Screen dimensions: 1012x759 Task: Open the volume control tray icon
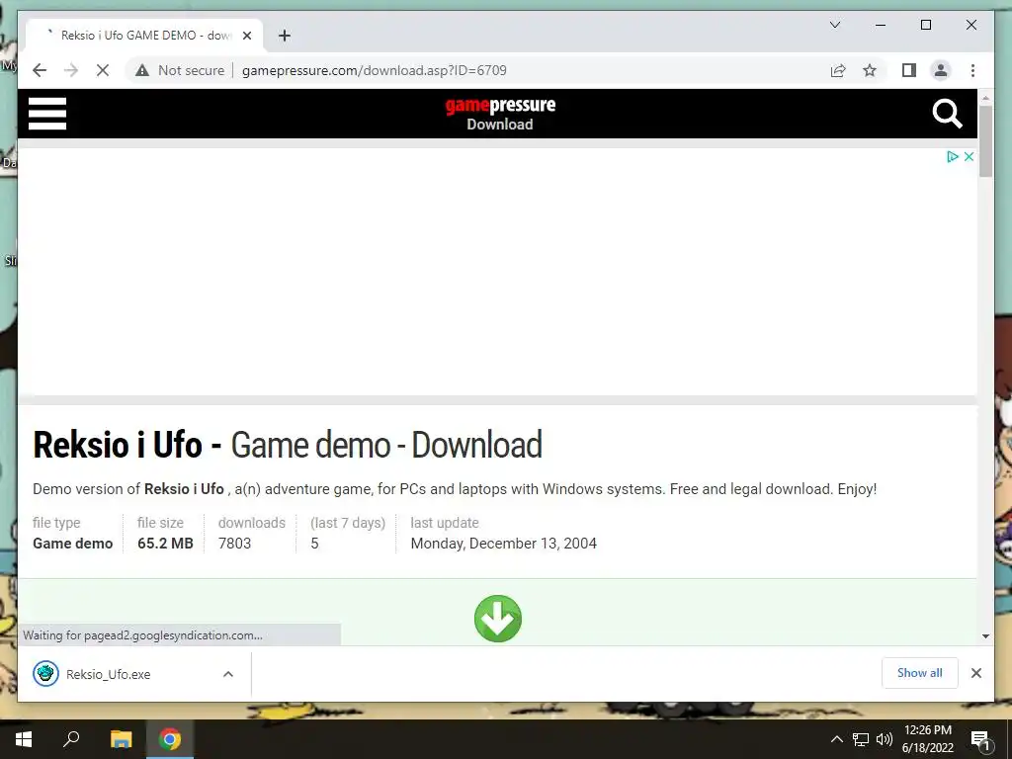click(x=885, y=739)
